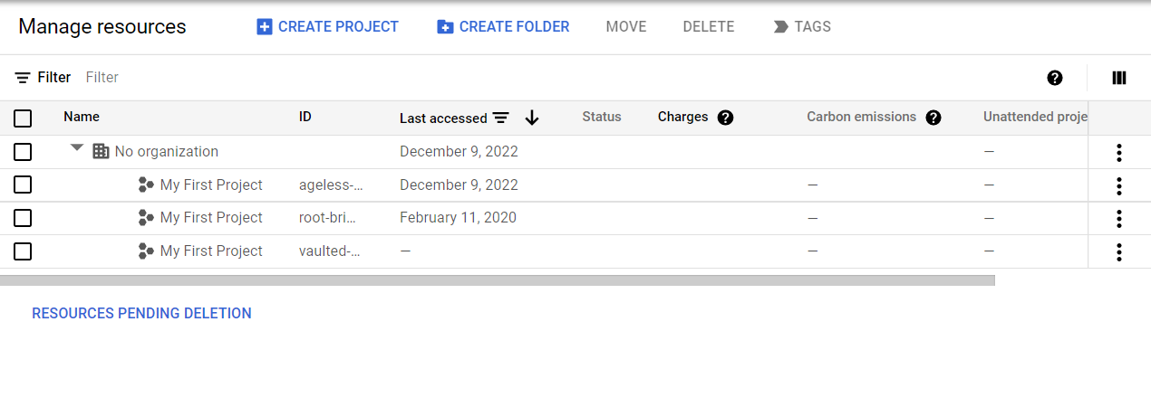This screenshot has height=407, width=1151.
Task: Click the Last accessed sort arrow
Action: pyautogui.click(x=532, y=118)
